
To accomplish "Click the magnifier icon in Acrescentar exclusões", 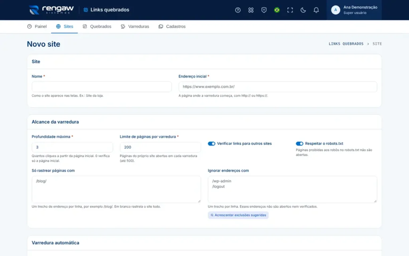I will 212,215.
